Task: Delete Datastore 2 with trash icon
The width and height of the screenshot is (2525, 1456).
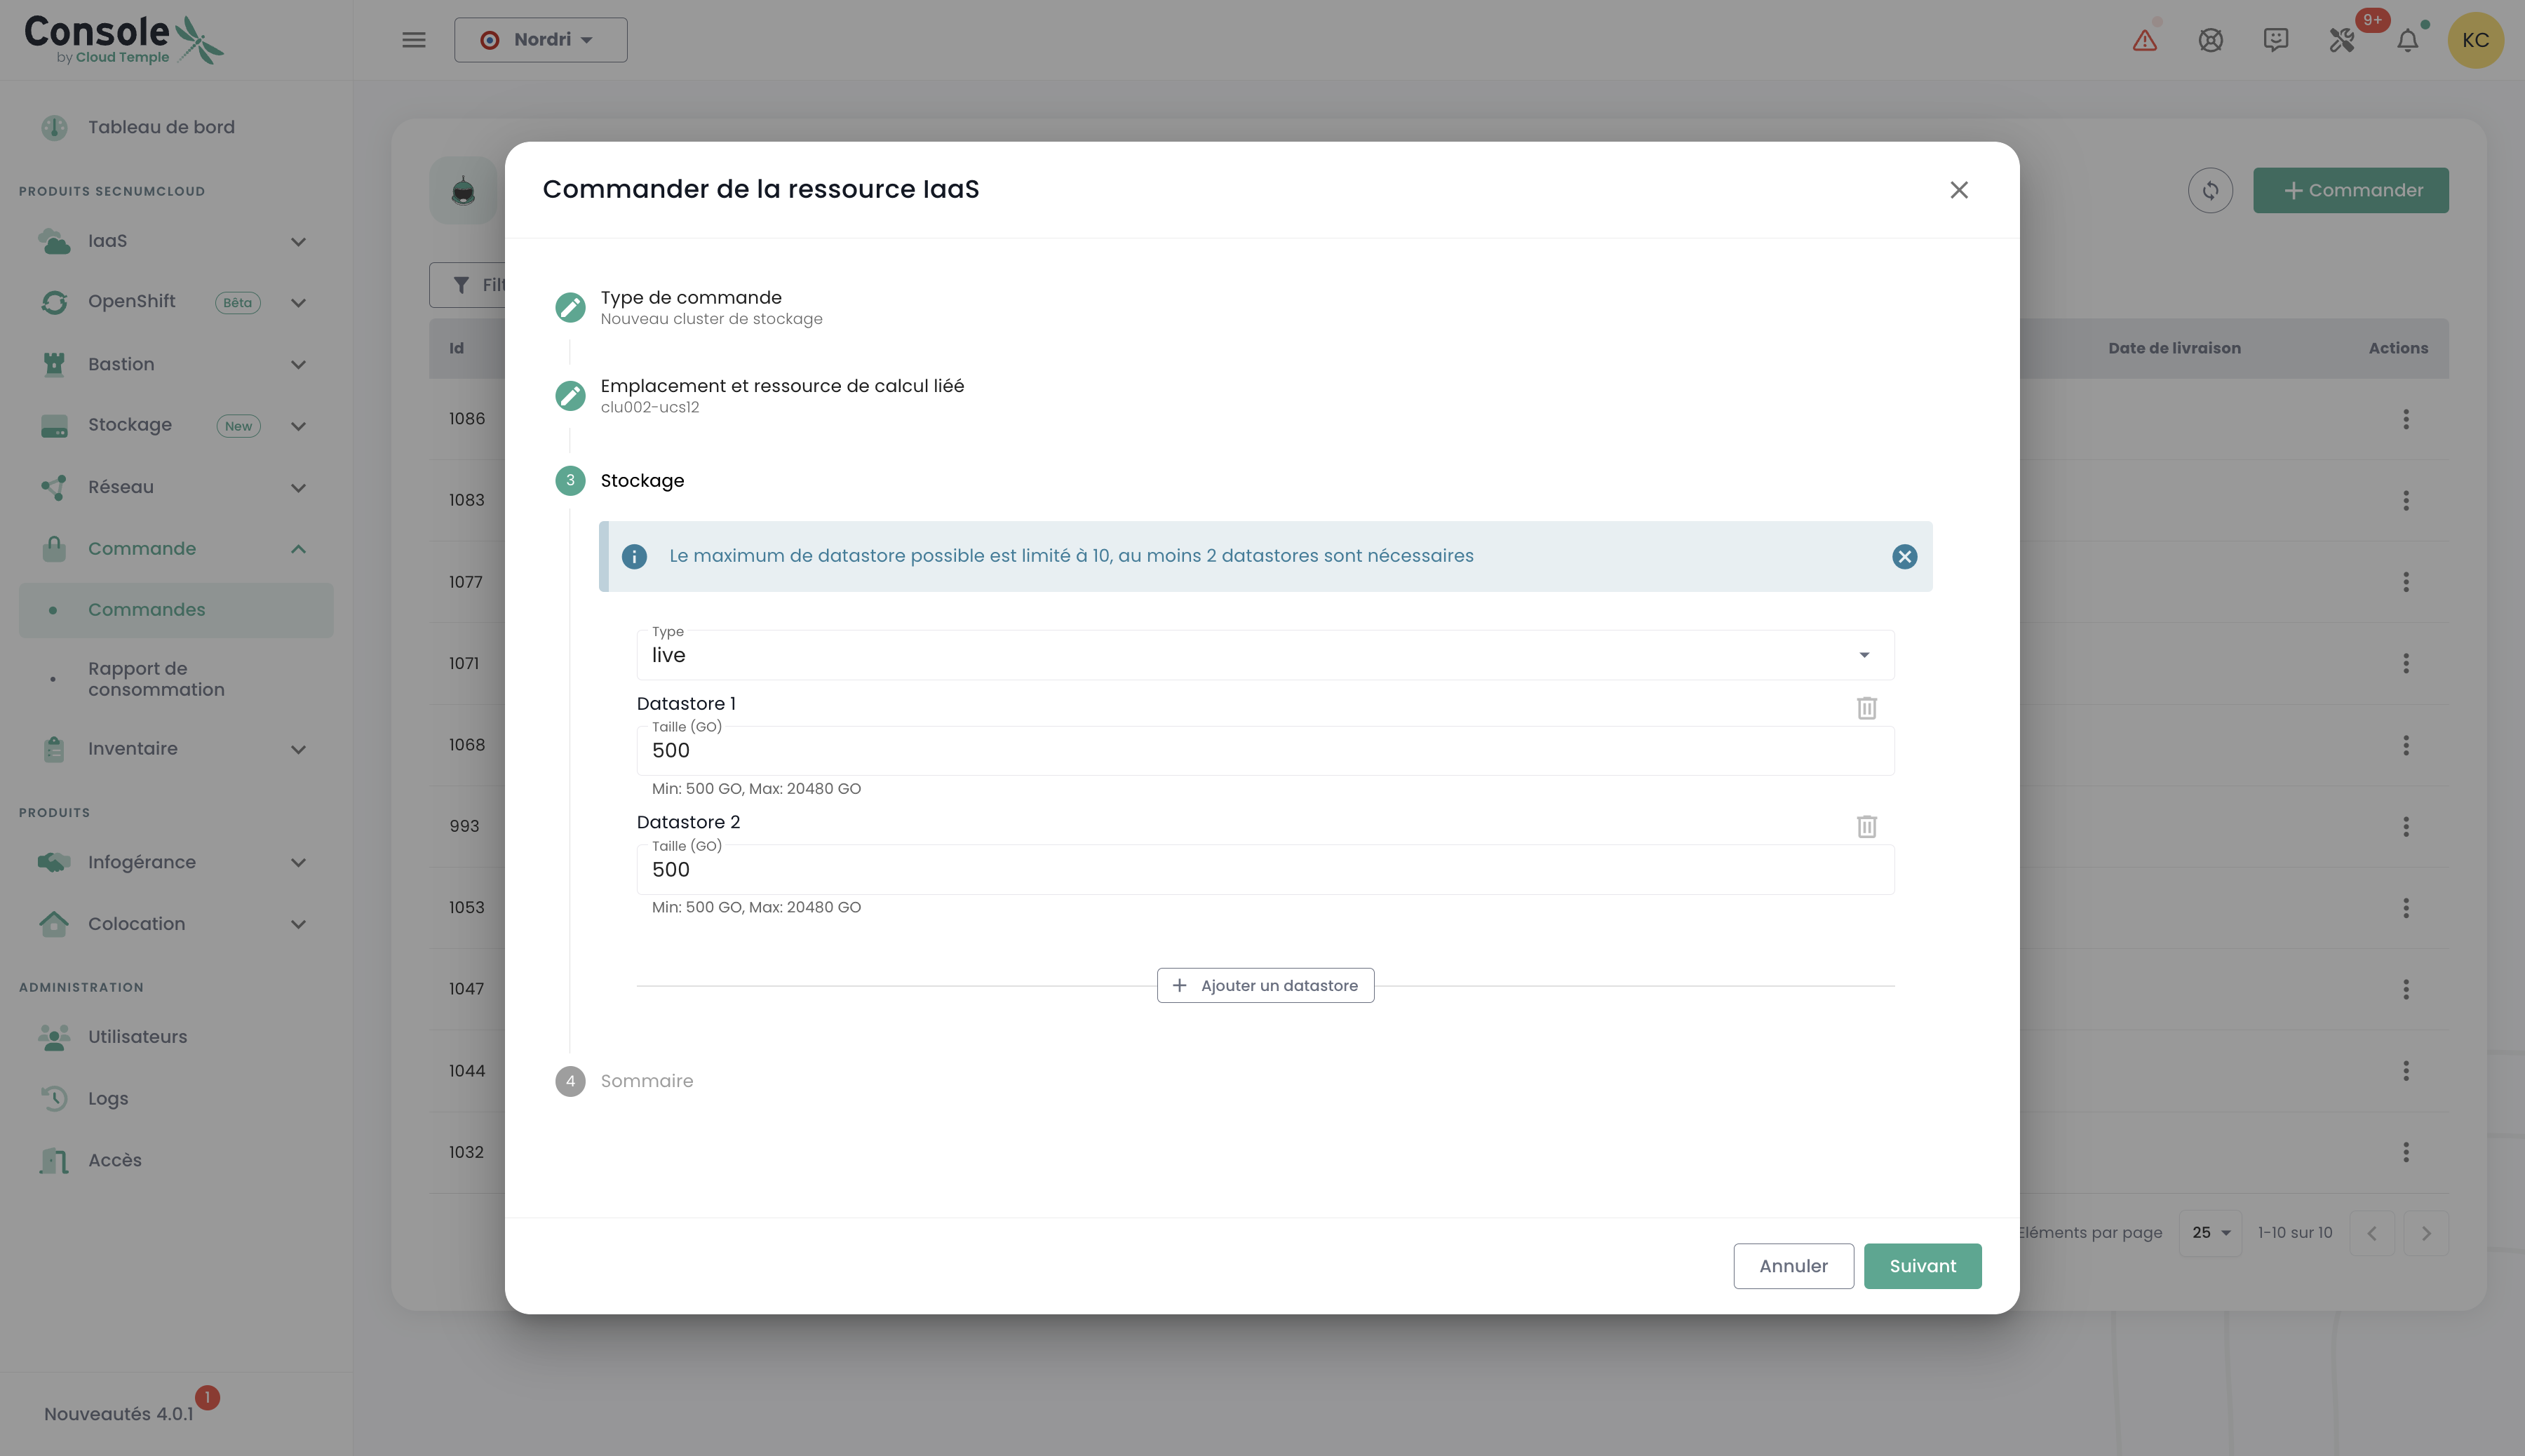Action: (1866, 826)
